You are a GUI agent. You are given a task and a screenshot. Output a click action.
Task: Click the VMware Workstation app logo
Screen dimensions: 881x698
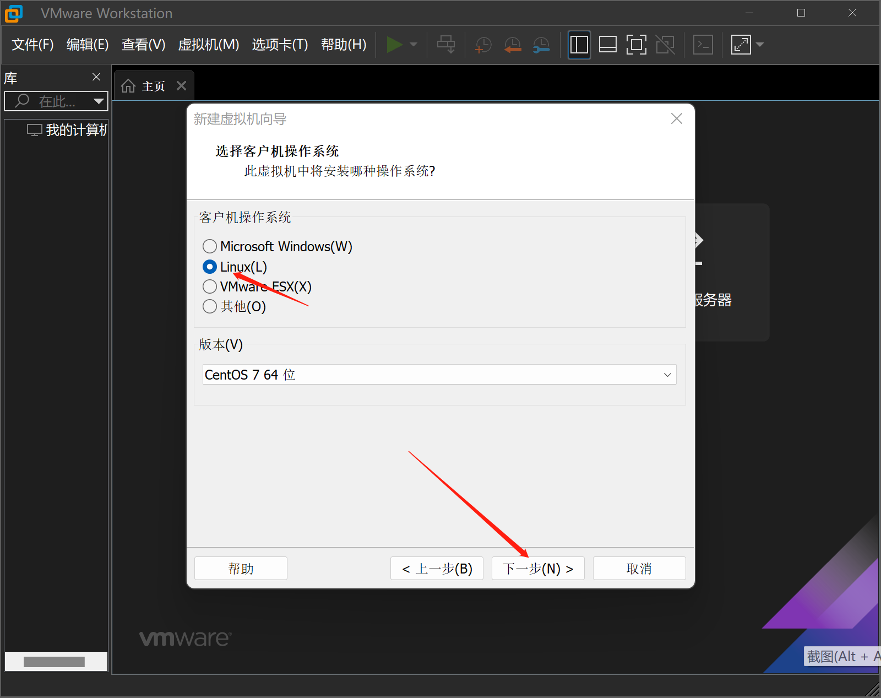point(14,13)
